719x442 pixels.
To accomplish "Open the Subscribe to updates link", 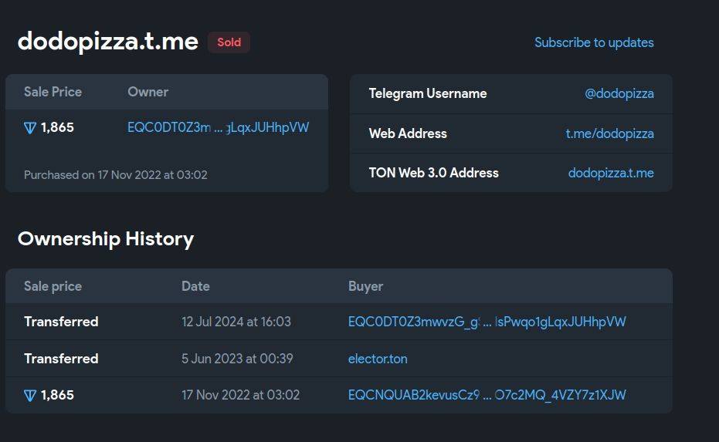I will [x=593, y=42].
